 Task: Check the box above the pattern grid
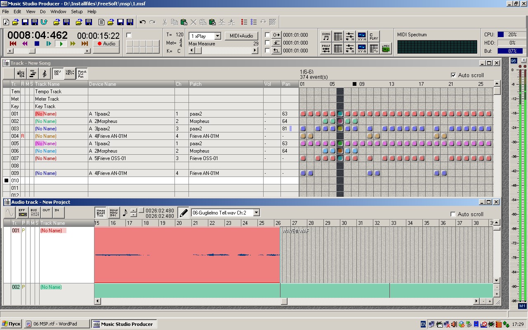tap(129, 35)
